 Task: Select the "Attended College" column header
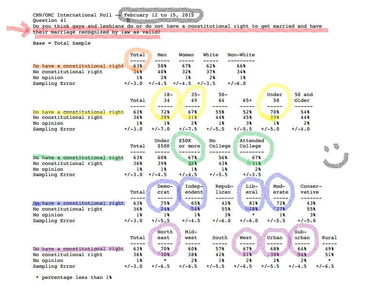252,143
